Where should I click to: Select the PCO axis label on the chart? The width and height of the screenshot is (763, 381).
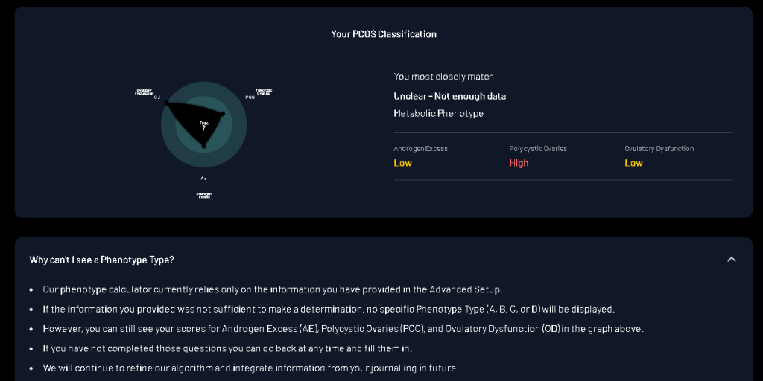250,97
